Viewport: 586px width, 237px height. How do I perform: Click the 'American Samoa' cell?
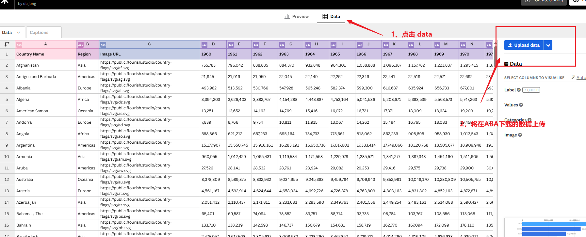[45, 111]
